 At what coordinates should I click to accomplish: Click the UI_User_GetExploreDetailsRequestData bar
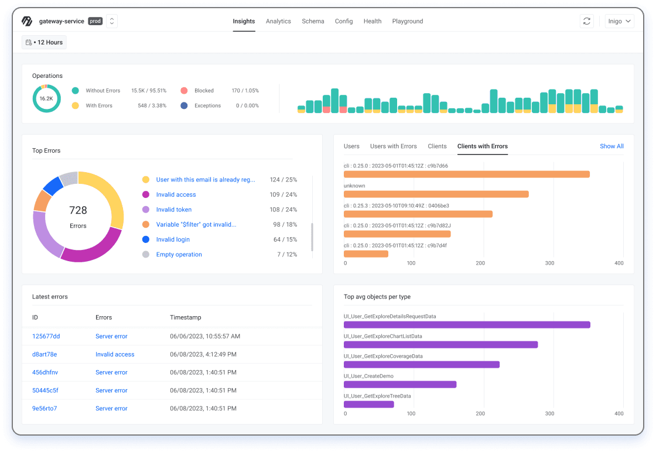point(467,325)
